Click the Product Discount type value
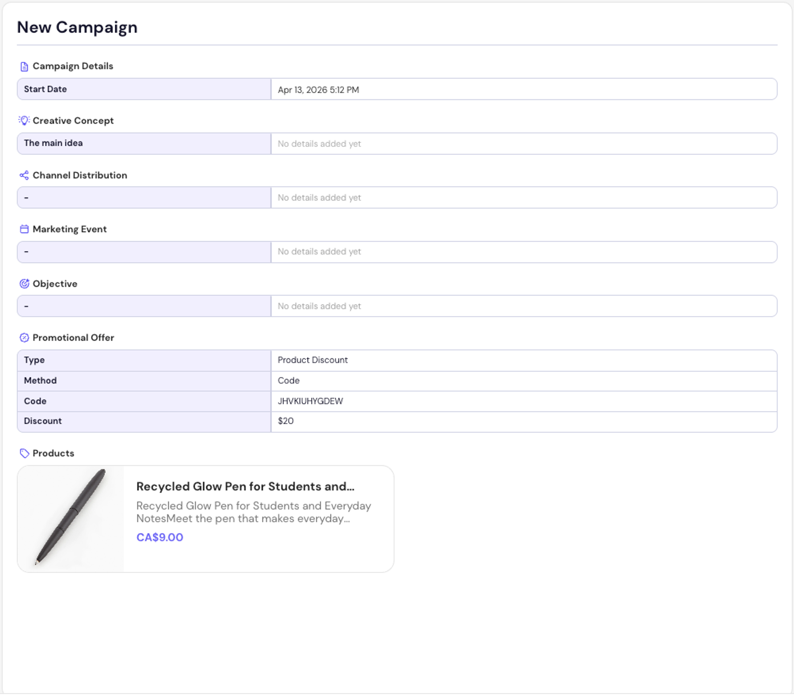This screenshot has width=794, height=700. pos(313,360)
